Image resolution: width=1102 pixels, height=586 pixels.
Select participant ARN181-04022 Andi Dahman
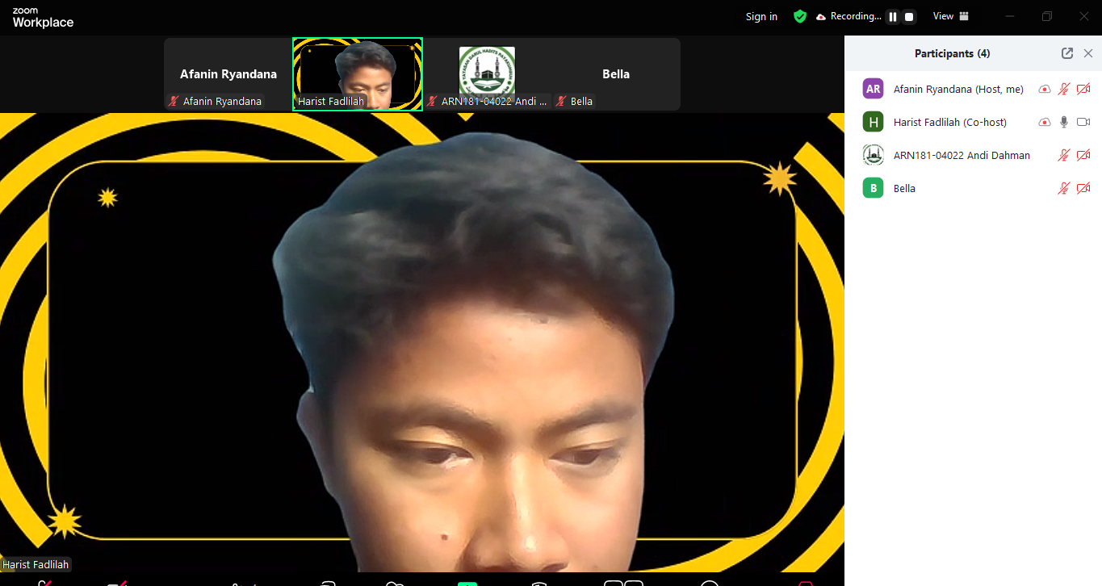974,155
